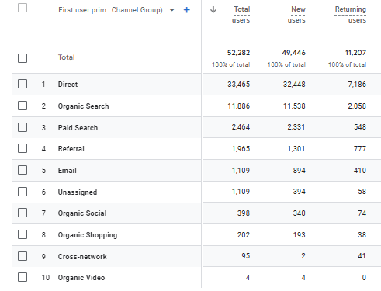
Task: Click Organic Shopping new users 193
Action: pyautogui.click(x=300, y=235)
